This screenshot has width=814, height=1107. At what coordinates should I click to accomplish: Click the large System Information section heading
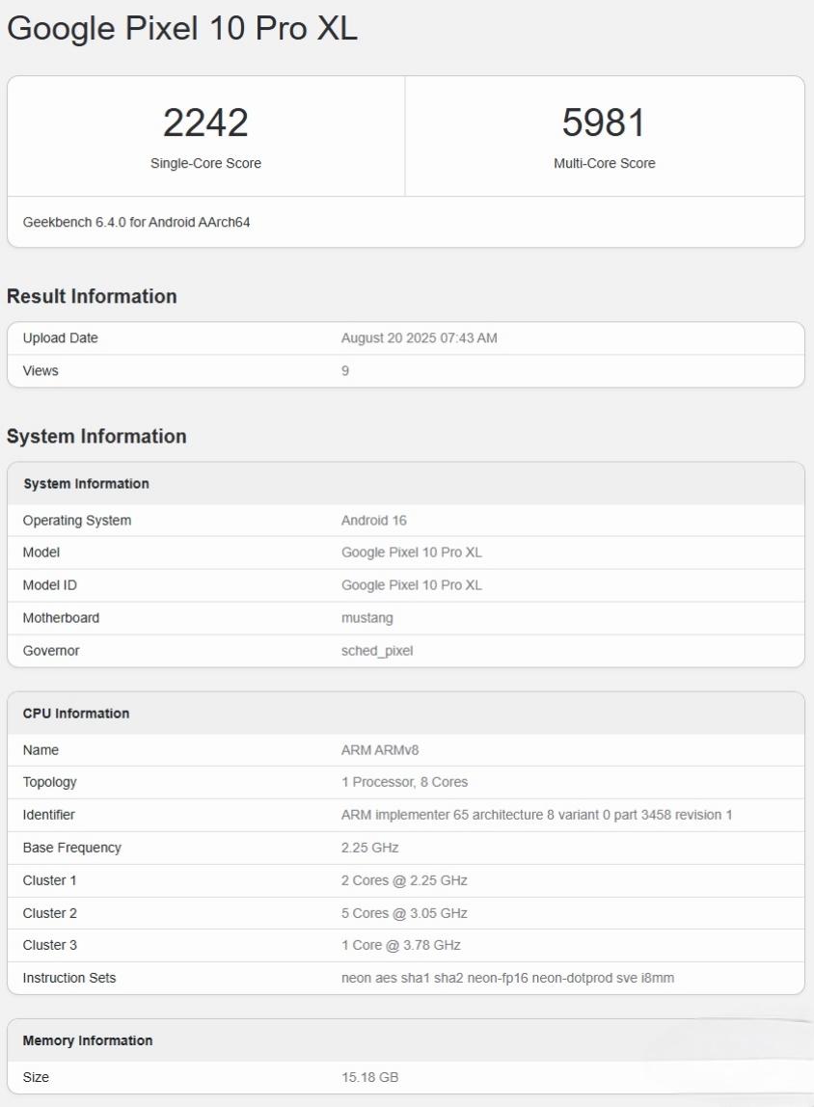(x=96, y=436)
